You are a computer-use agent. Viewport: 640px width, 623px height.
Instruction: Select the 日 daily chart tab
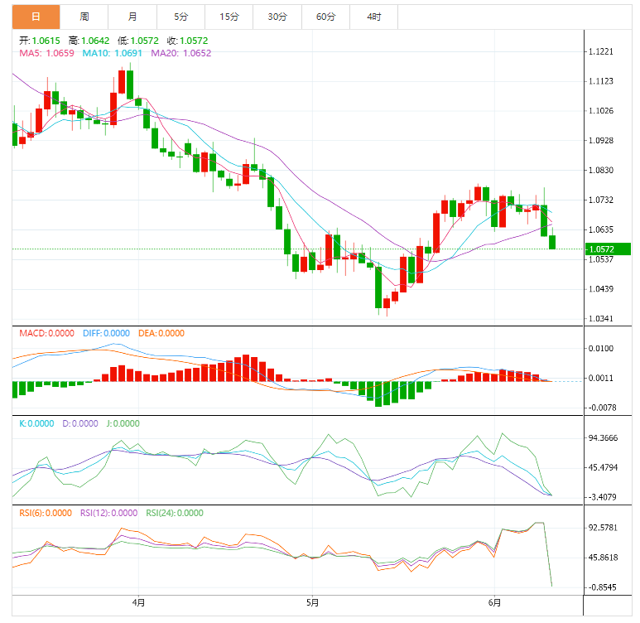[36, 17]
